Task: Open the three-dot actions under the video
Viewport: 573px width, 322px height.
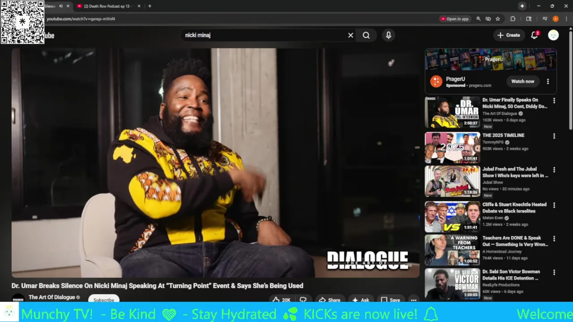Action: 414,300
